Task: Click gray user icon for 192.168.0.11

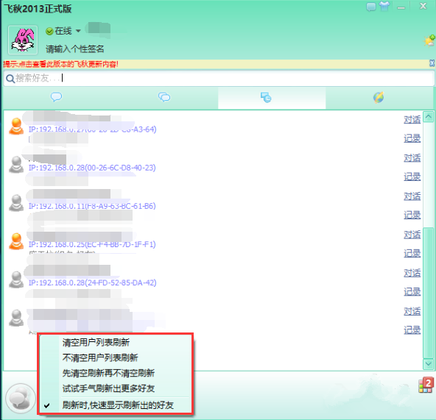Action: tap(16, 203)
